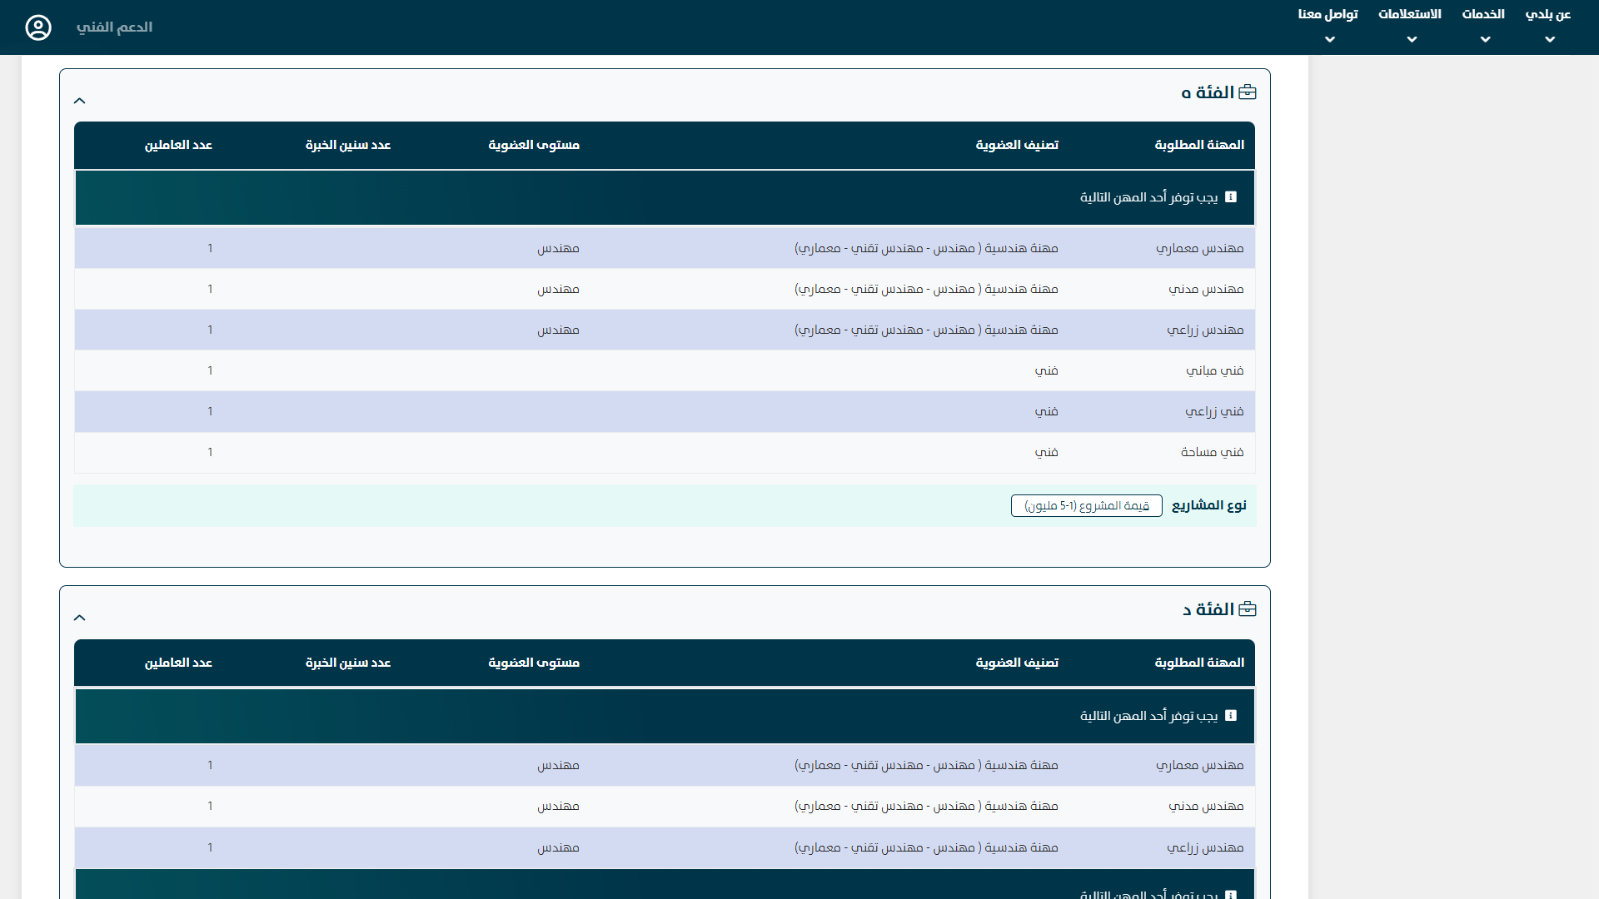Open the تواصل معنا menu

[x=1328, y=25]
